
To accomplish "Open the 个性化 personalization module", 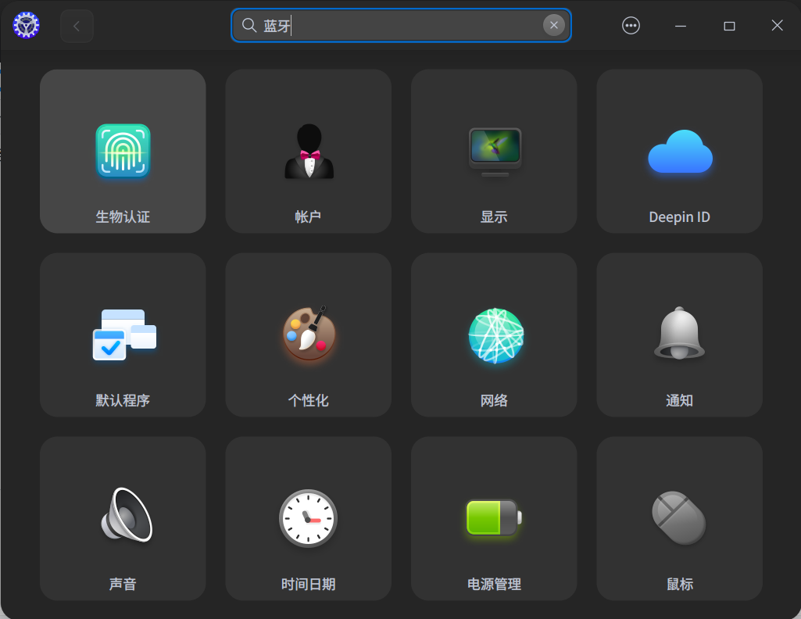I will pyautogui.click(x=309, y=335).
